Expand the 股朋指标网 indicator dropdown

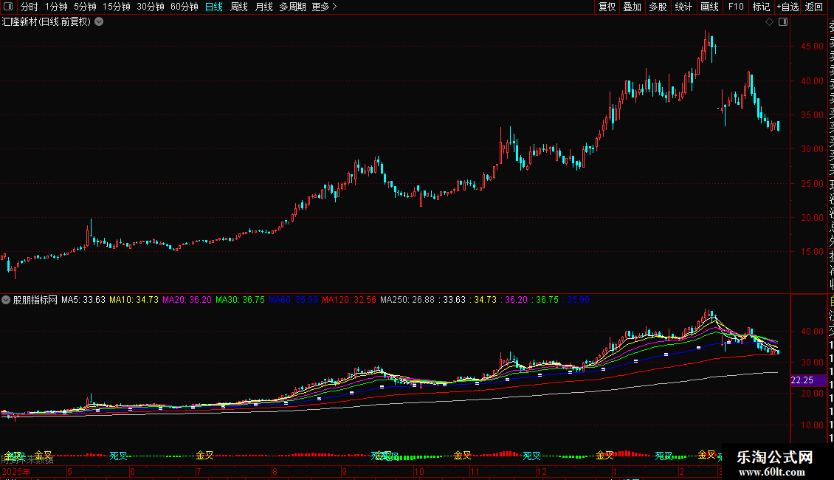(x=6, y=300)
